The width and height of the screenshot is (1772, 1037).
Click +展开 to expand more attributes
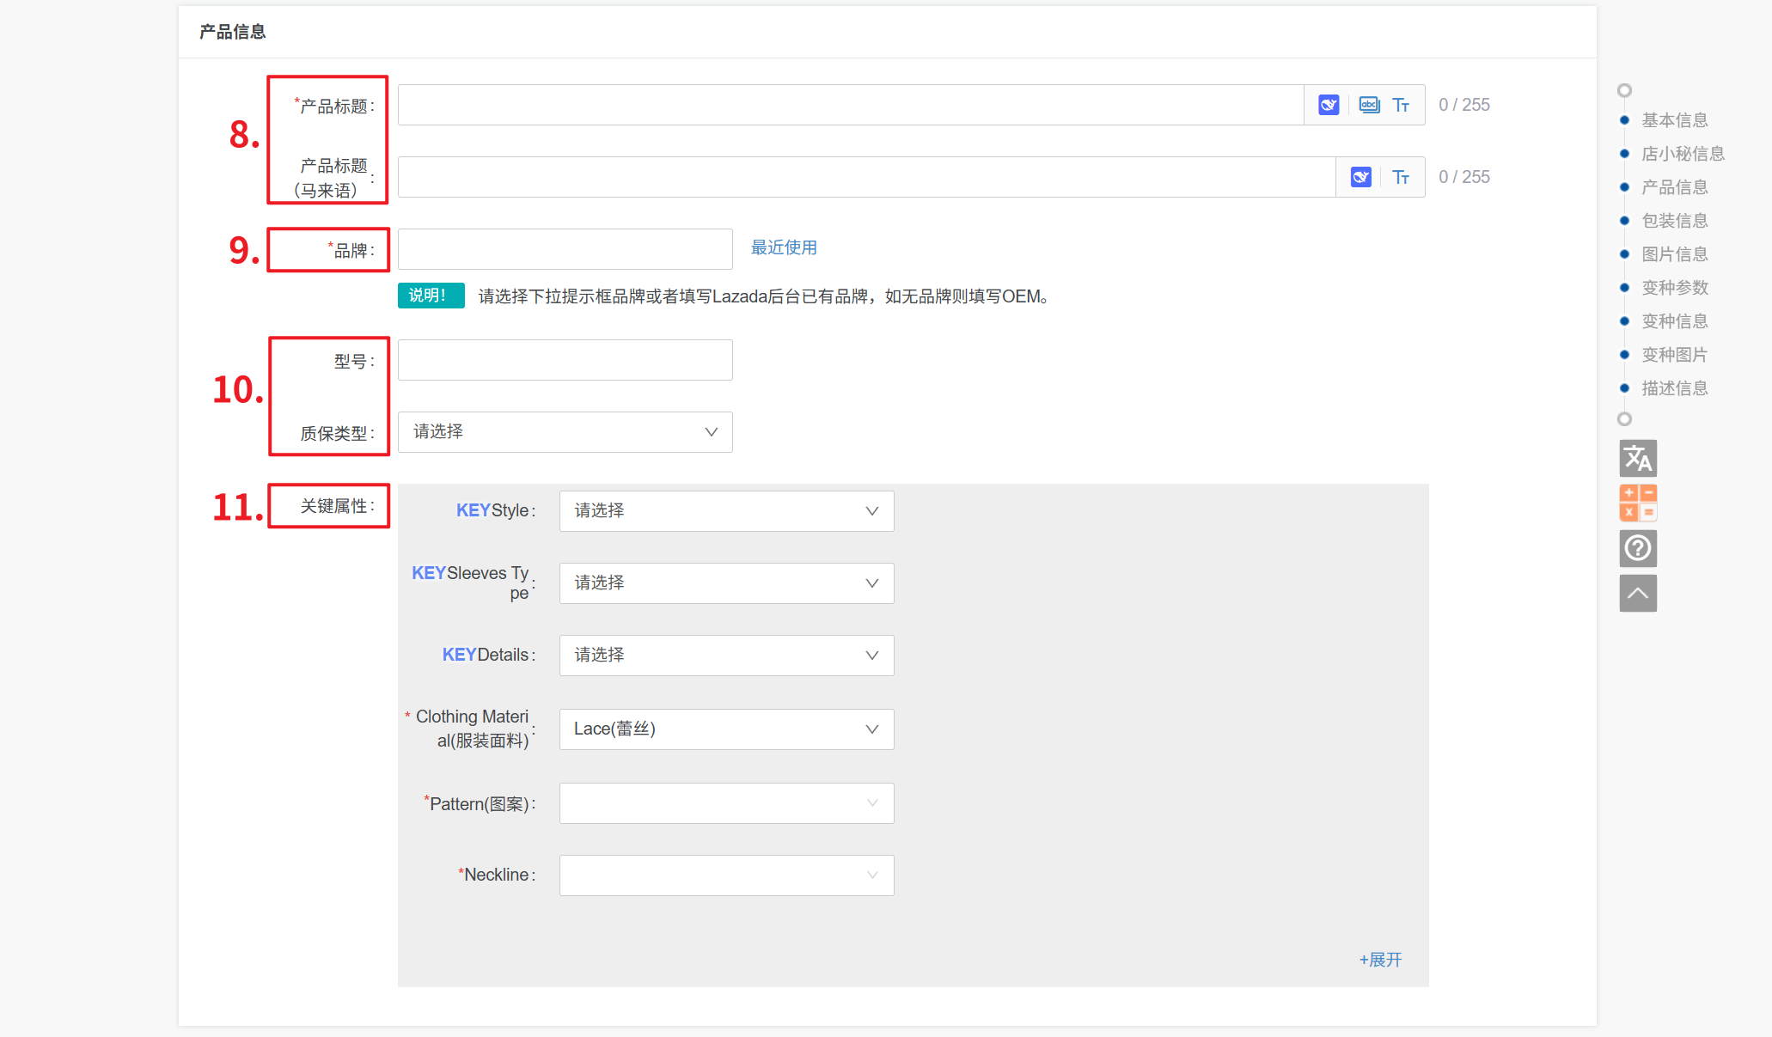pyautogui.click(x=1380, y=960)
